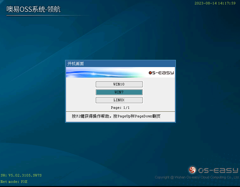Click the OS-easy logo in dialog banner
The image size is (240, 187).
click(161, 73)
